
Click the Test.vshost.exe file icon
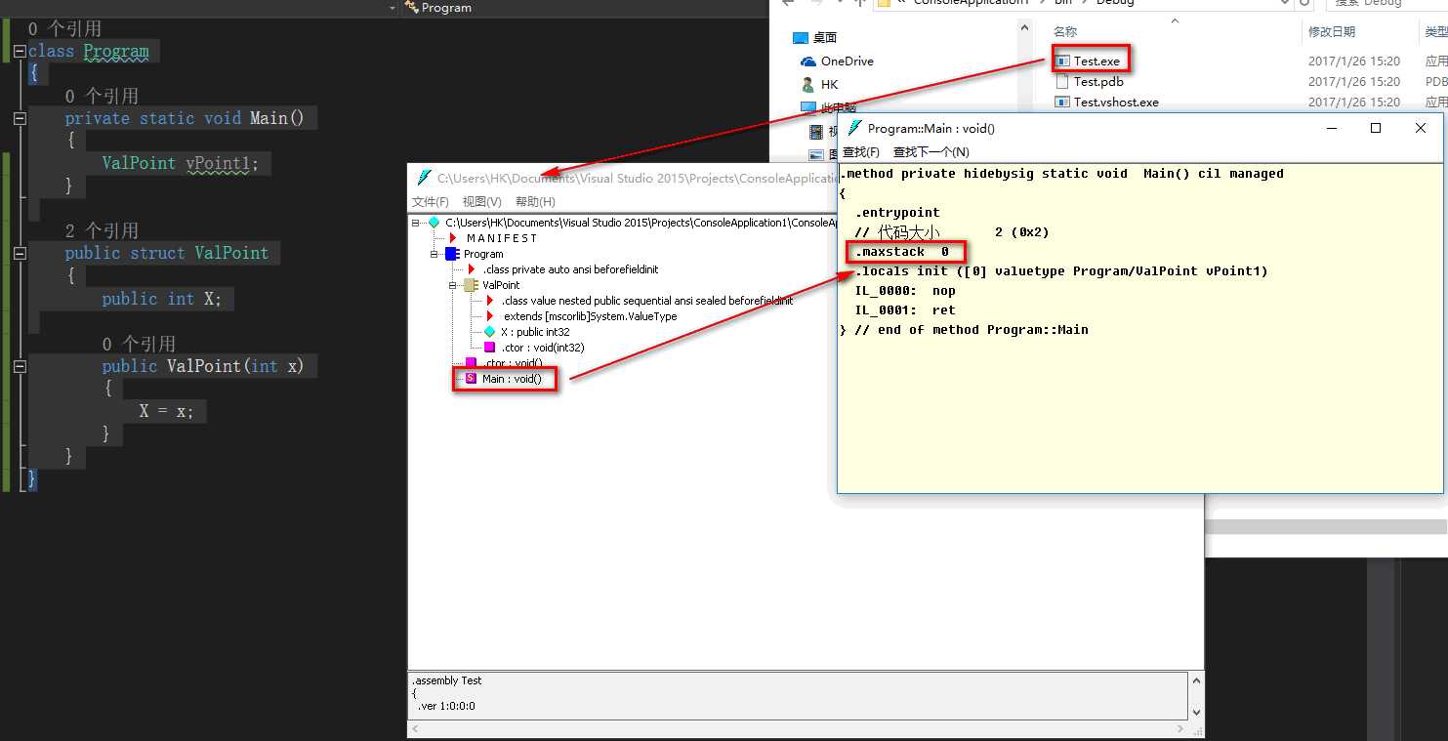[x=1062, y=102]
